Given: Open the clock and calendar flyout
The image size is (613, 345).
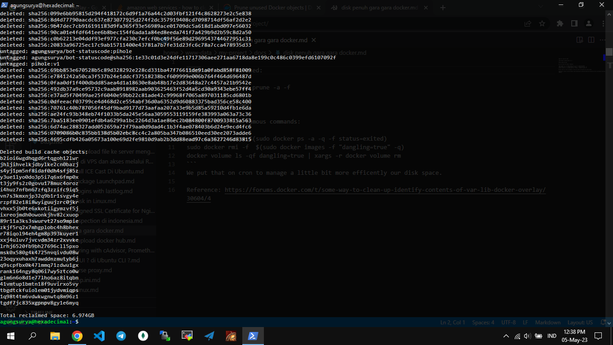Looking at the screenshot, I should pos(576,336).
